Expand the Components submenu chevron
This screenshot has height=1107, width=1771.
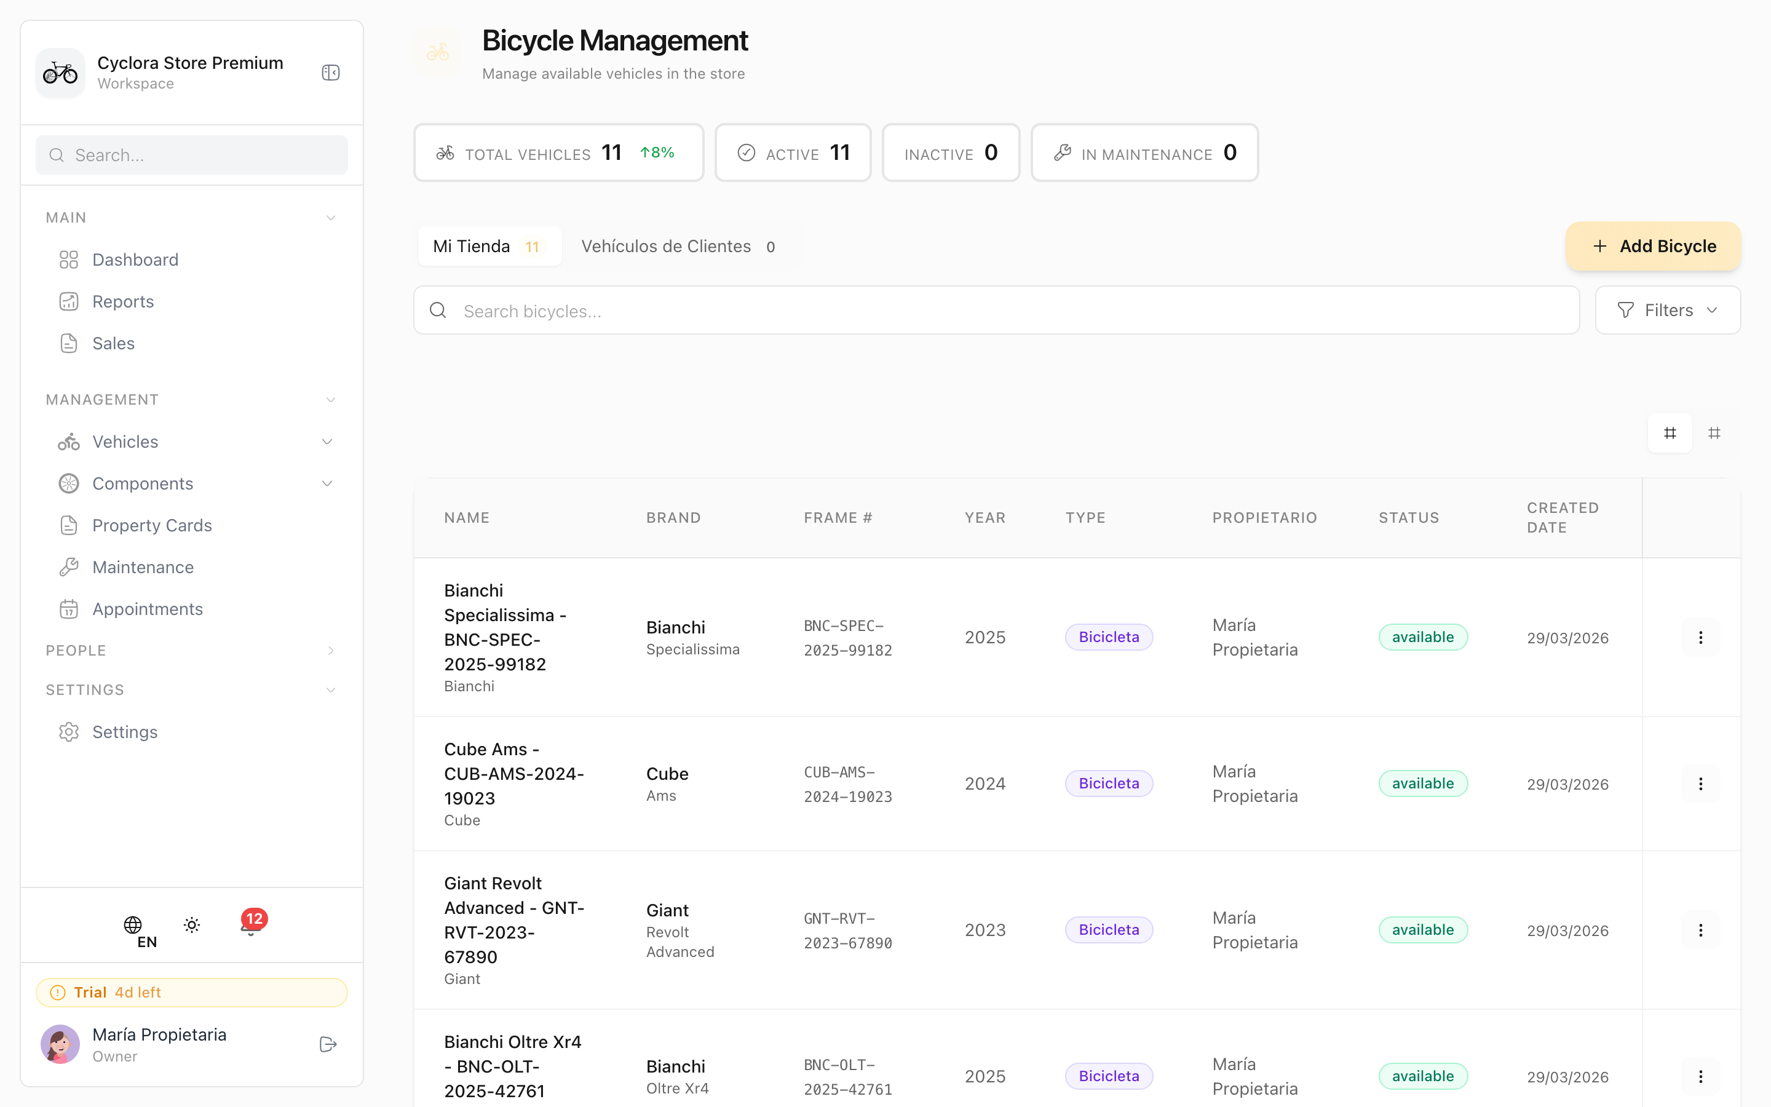click(x=327, y=483)
